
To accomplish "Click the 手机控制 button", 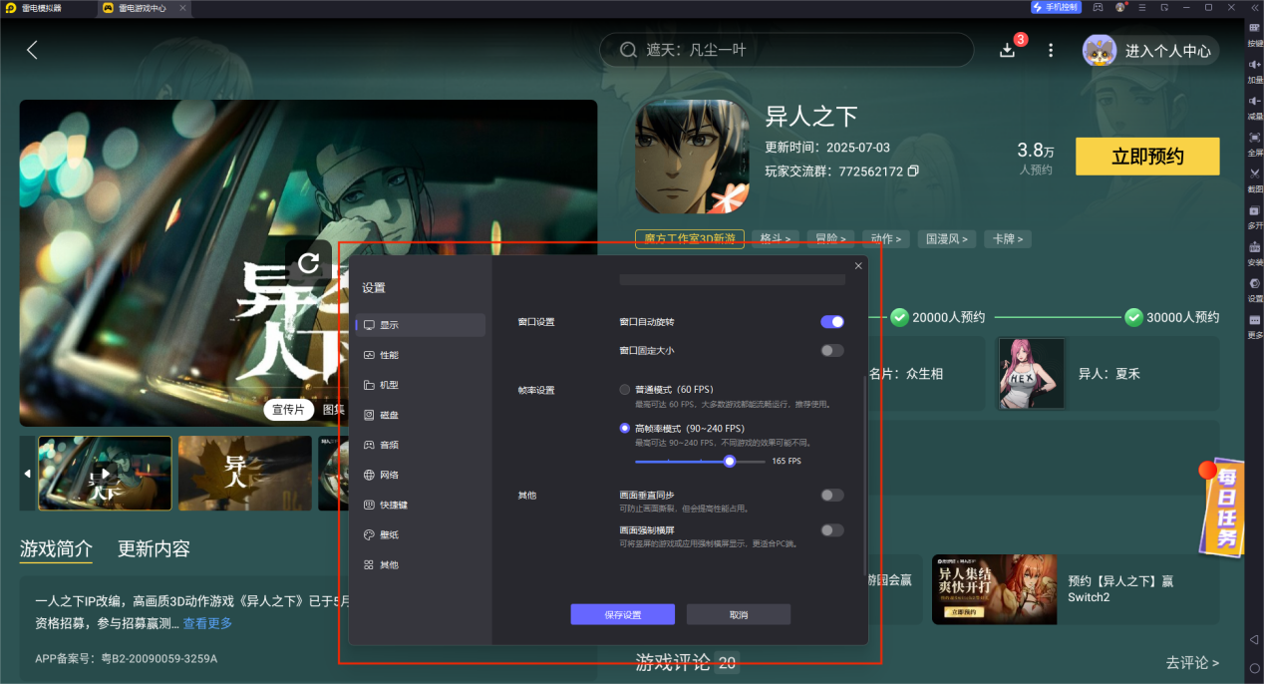I will 1056,7.
